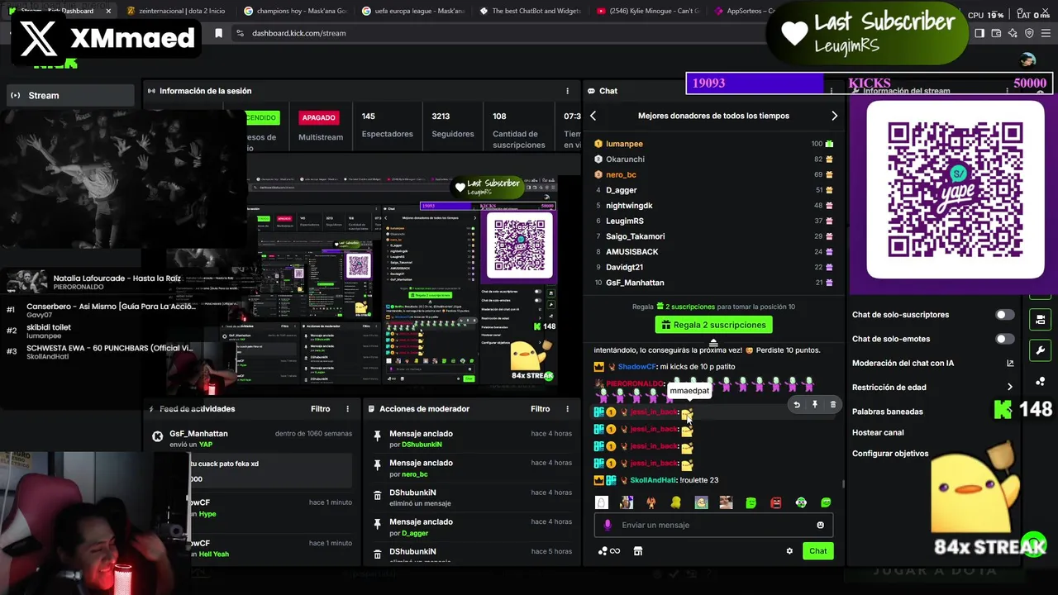This screenshot has width=1058, height=595.
Task: Switch to Kylie Minogue YouTube tab
Action: click(650, 11)
